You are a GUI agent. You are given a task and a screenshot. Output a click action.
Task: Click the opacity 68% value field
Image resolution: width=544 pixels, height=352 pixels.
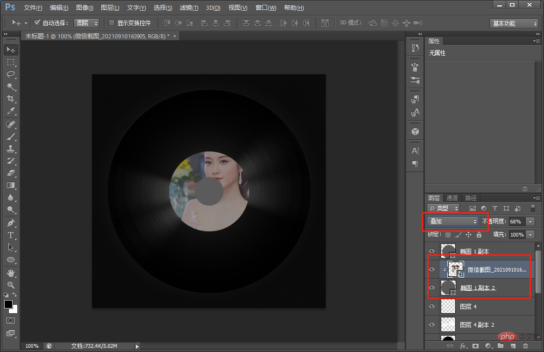tap(516, 222)
